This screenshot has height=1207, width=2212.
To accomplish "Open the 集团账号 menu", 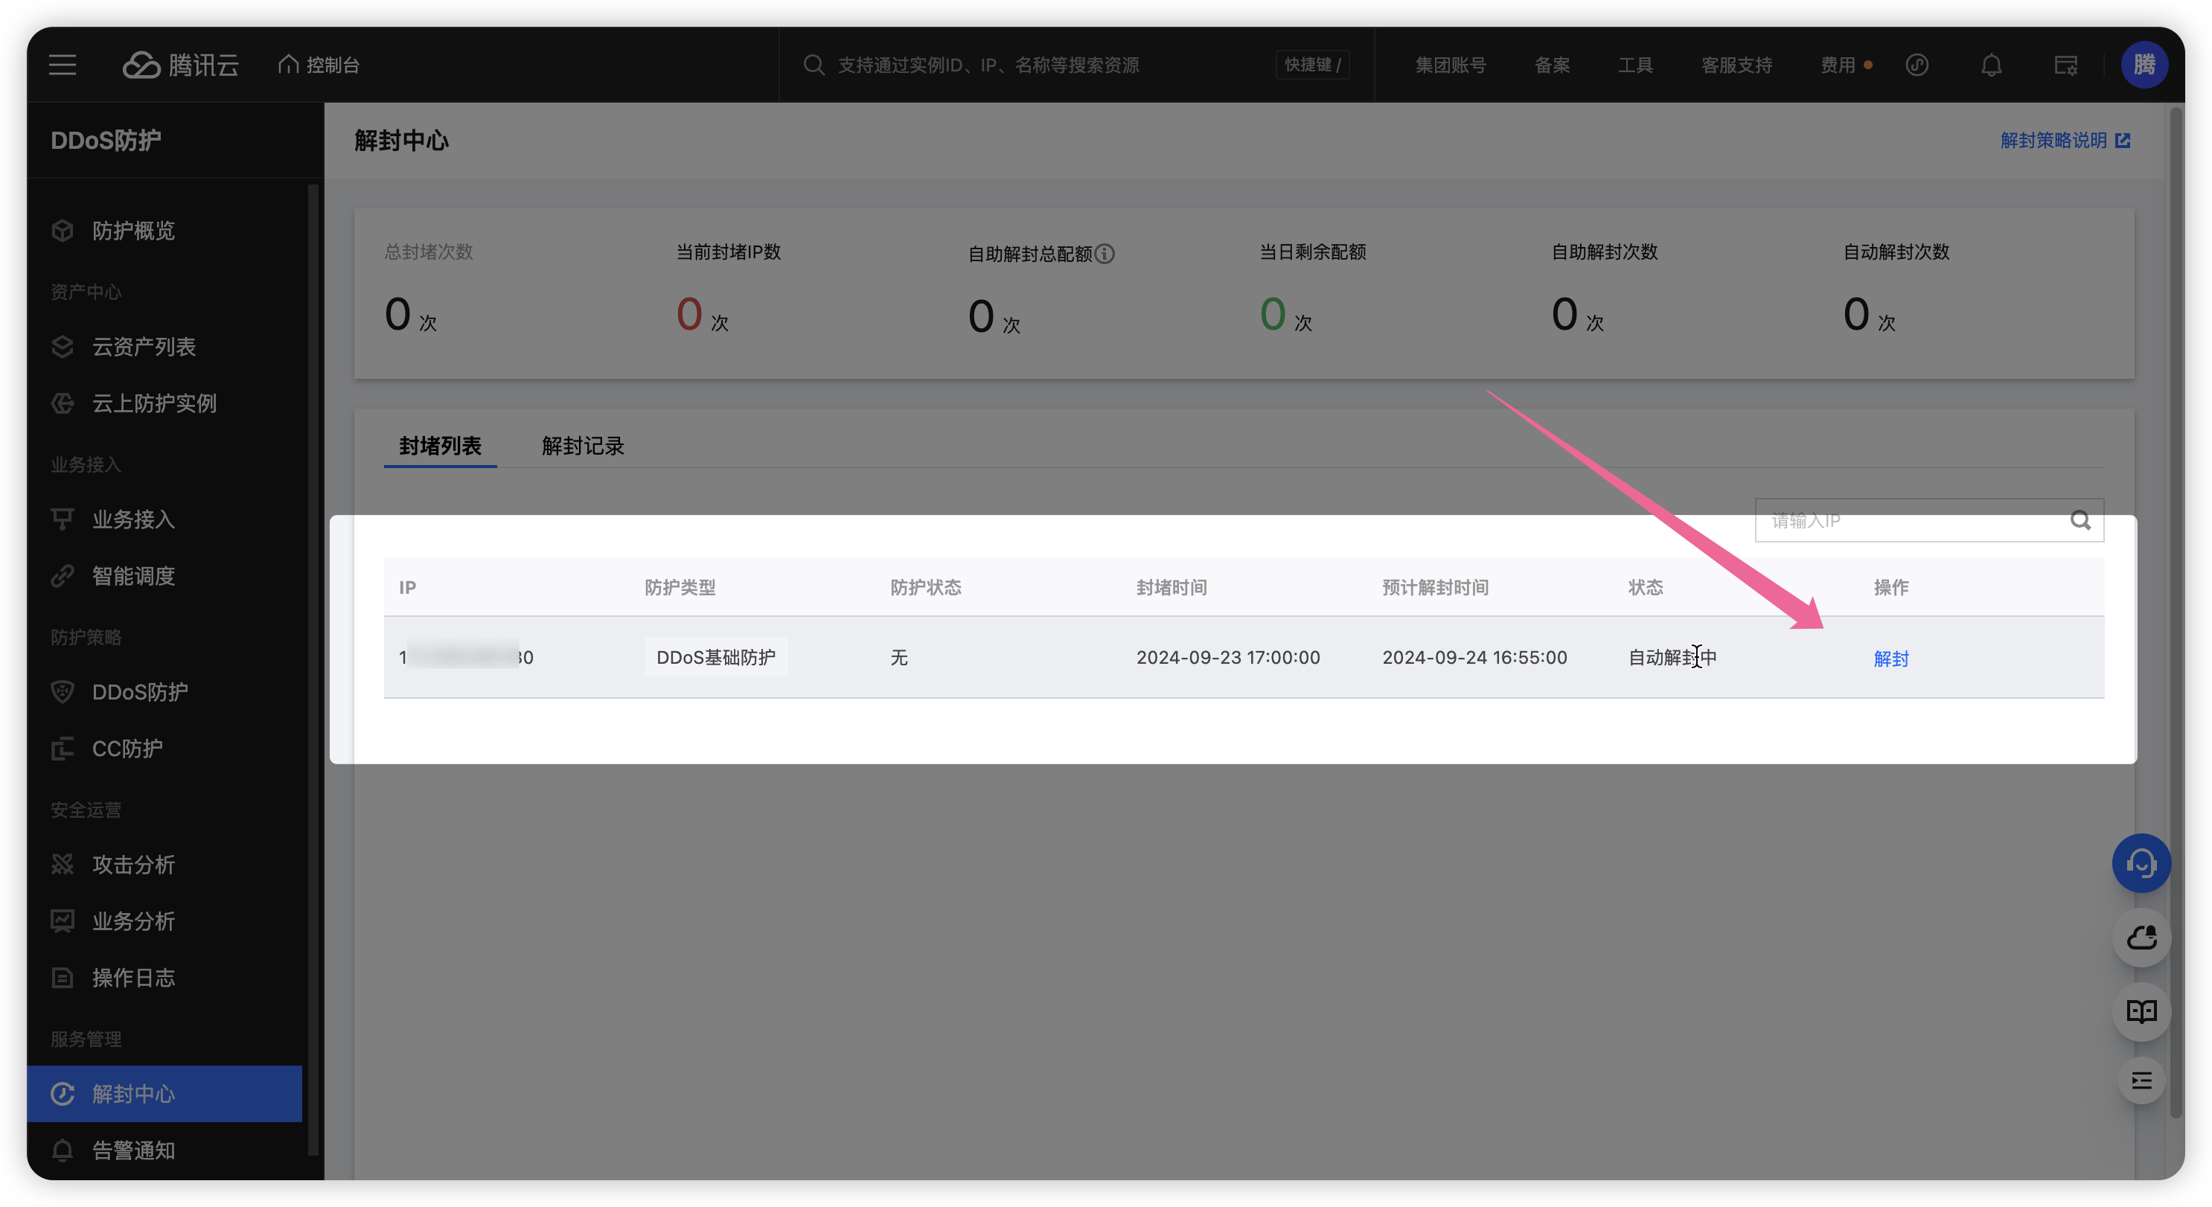I will [x=1451, y=65].
